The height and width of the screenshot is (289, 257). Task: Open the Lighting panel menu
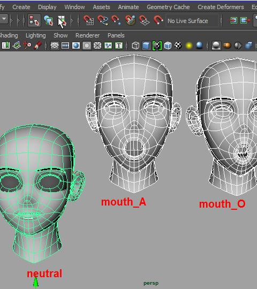point(35,35)
